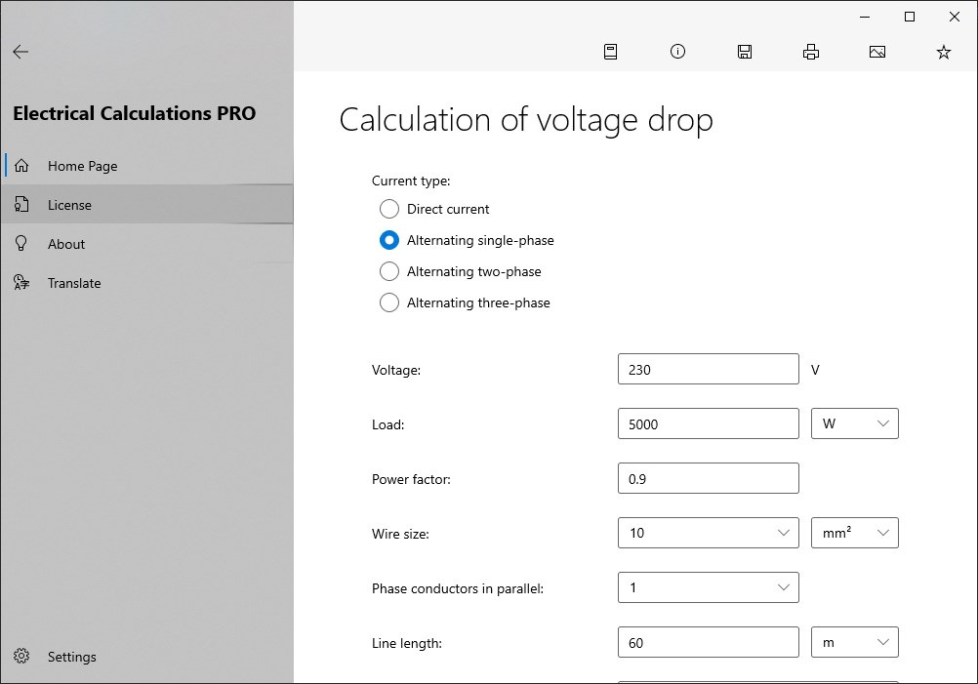Viewport: 978px width, 684px height.
Task: Open the License sidebar item
Action: [69, 205]
